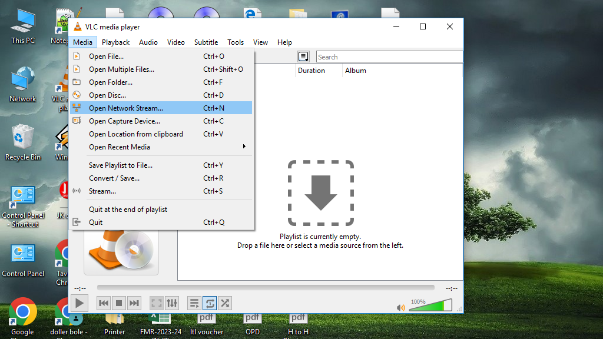Image resolution: width=603 pixels, height=339 pixels.
Task: Sort playlist by Duration column
Action: (319, 71)
